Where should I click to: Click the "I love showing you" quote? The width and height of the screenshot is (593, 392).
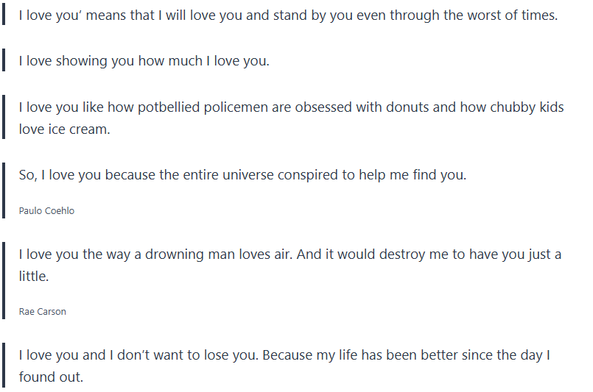point(144,61)
